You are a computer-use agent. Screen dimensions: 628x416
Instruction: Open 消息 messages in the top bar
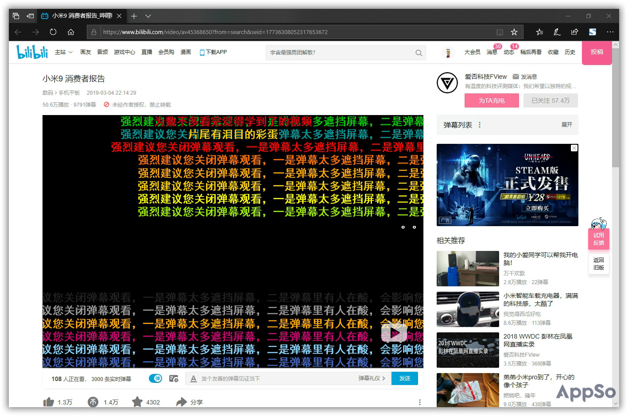(x=492, y=52)
